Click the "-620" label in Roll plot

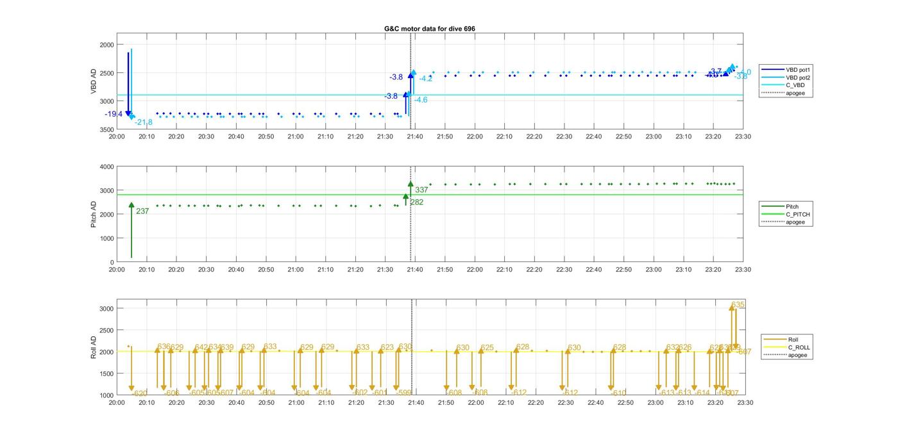(x=140, y=393)
